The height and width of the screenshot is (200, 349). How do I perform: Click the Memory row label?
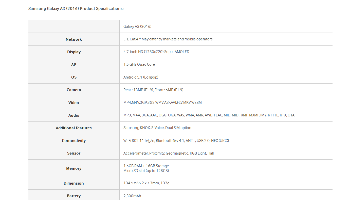tap(74, 168)
